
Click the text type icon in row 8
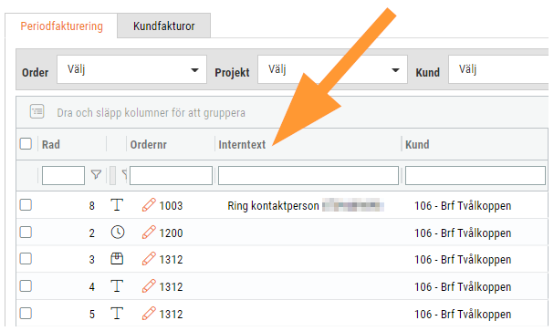click(117, 204)
